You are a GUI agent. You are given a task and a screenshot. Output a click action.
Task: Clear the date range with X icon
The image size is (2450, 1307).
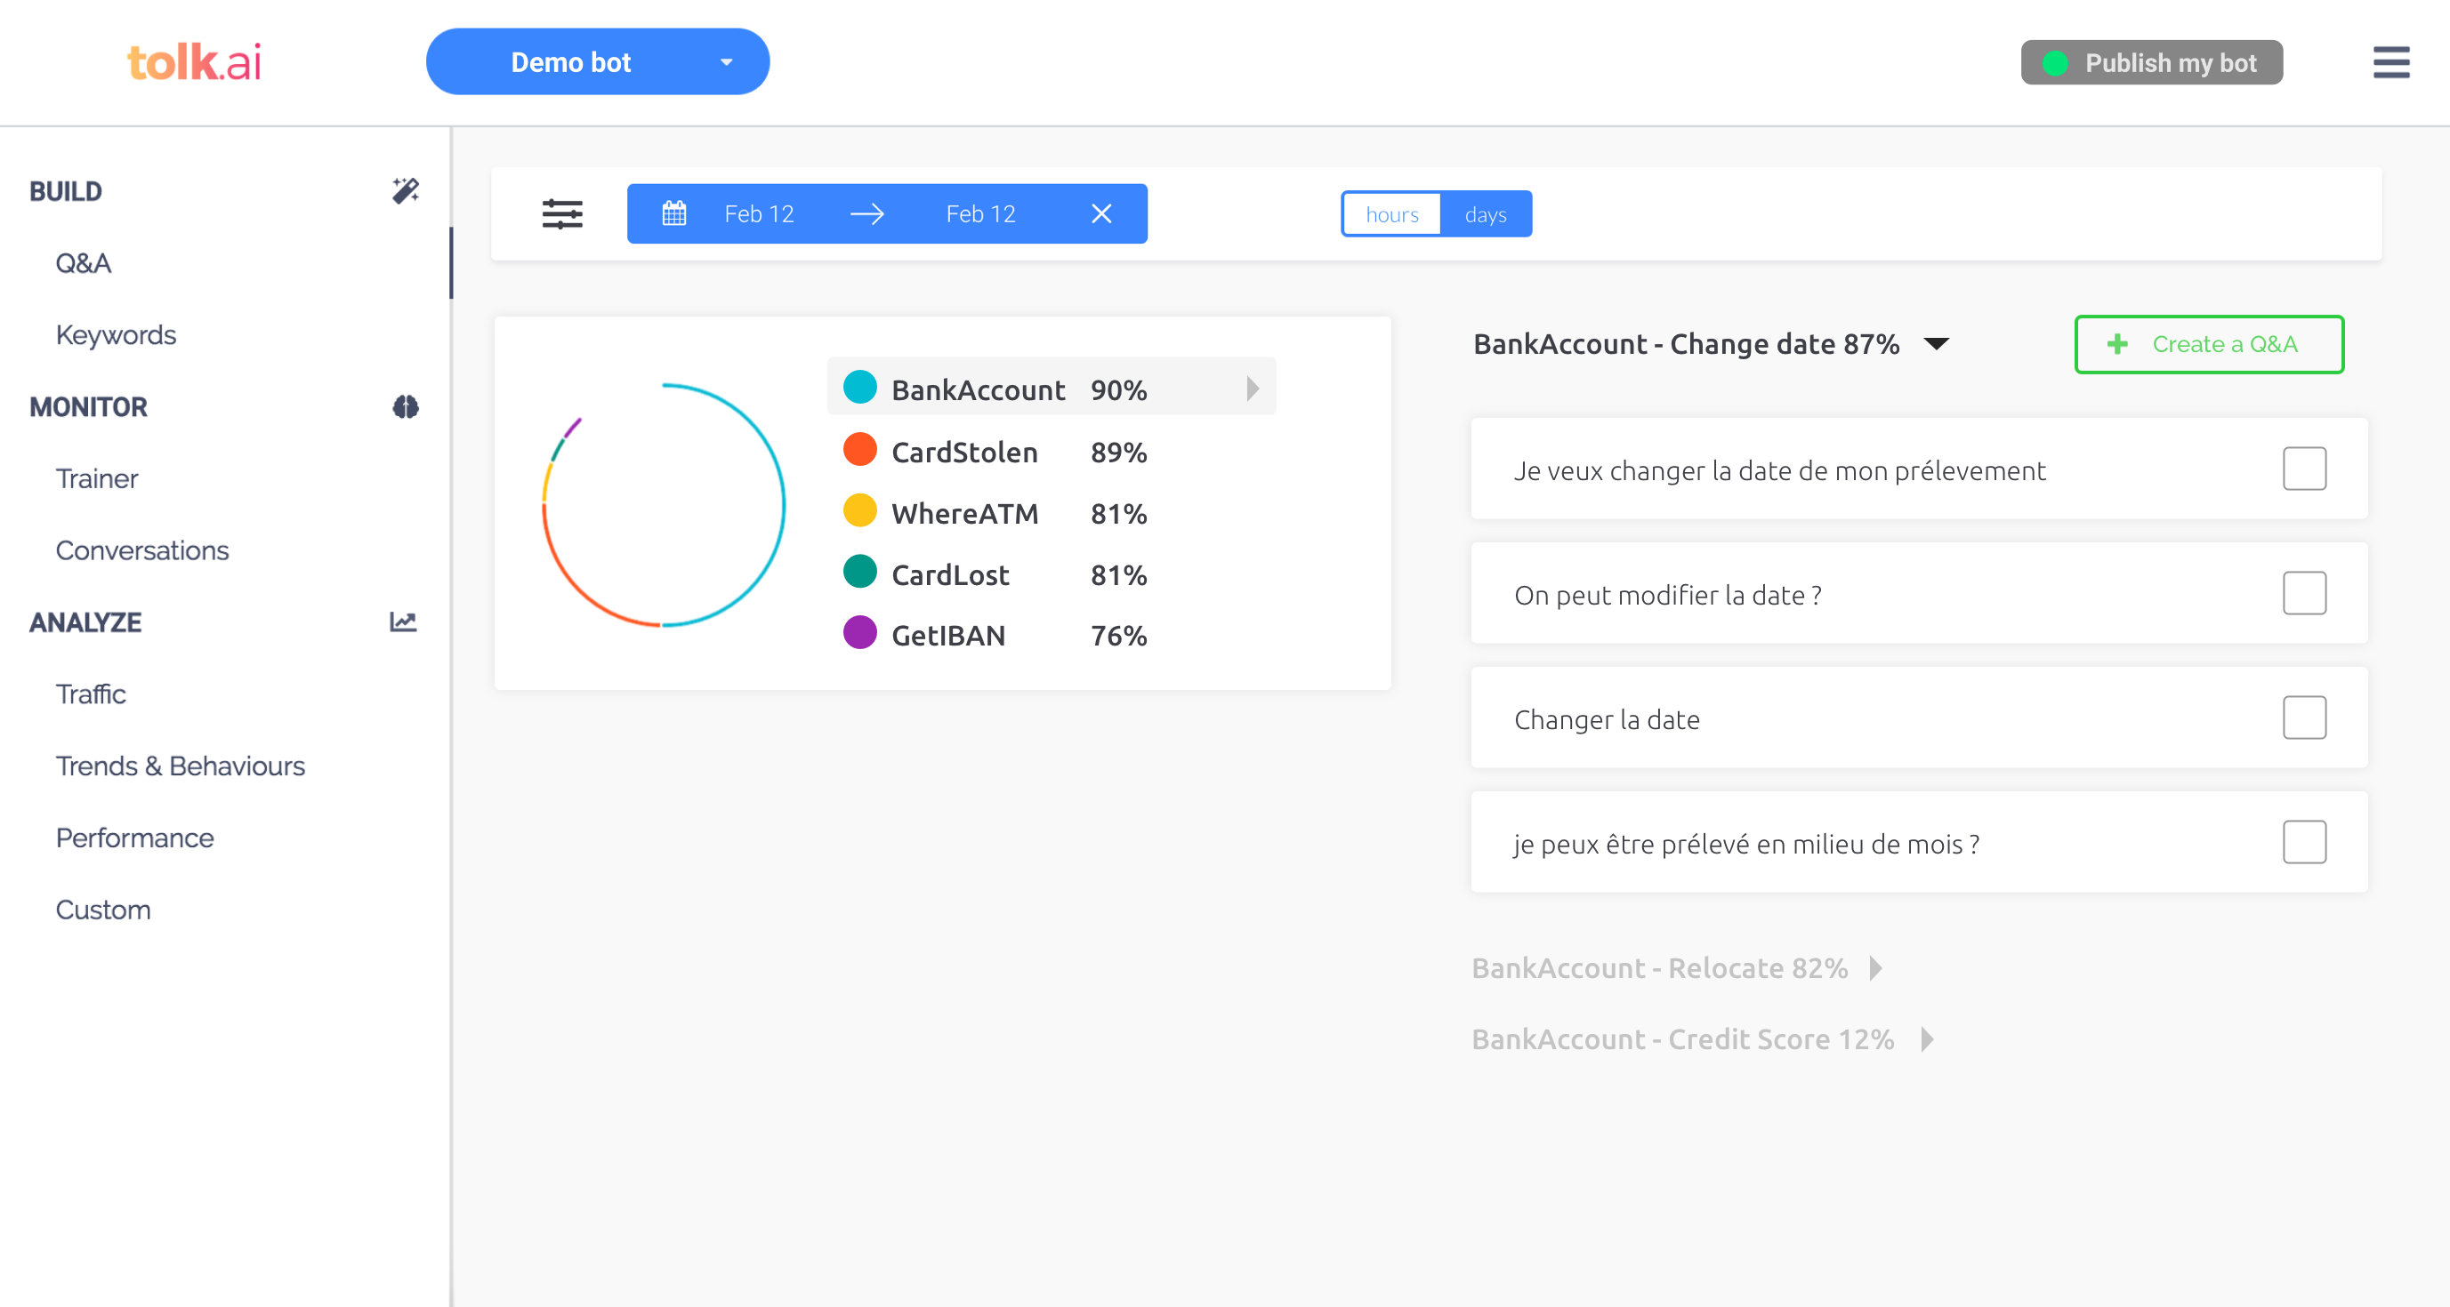[1100, 214]
